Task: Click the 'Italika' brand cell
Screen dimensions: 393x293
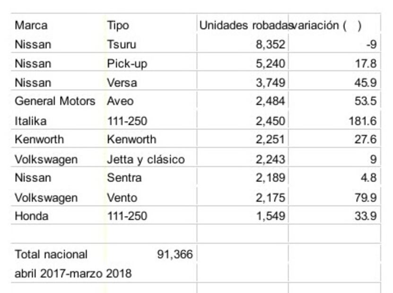Action: pos(31,121)
